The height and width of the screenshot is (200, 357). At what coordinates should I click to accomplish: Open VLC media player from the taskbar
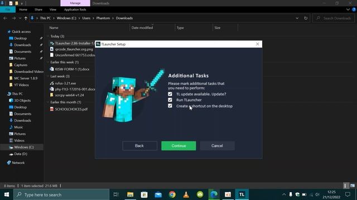(186, 194)
